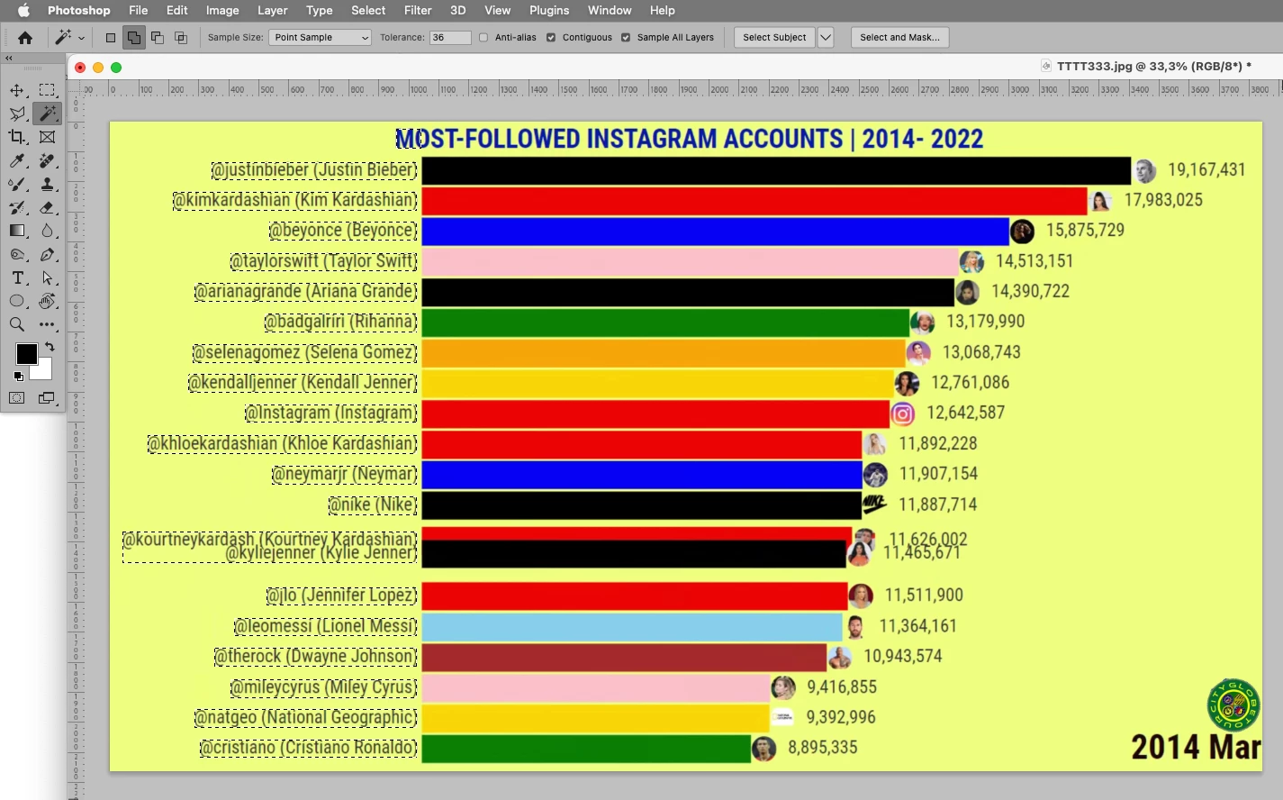The width and height of the screenshot is (1283, 800).
Task: Click the Select and Mask button
Action: [899, 38]
